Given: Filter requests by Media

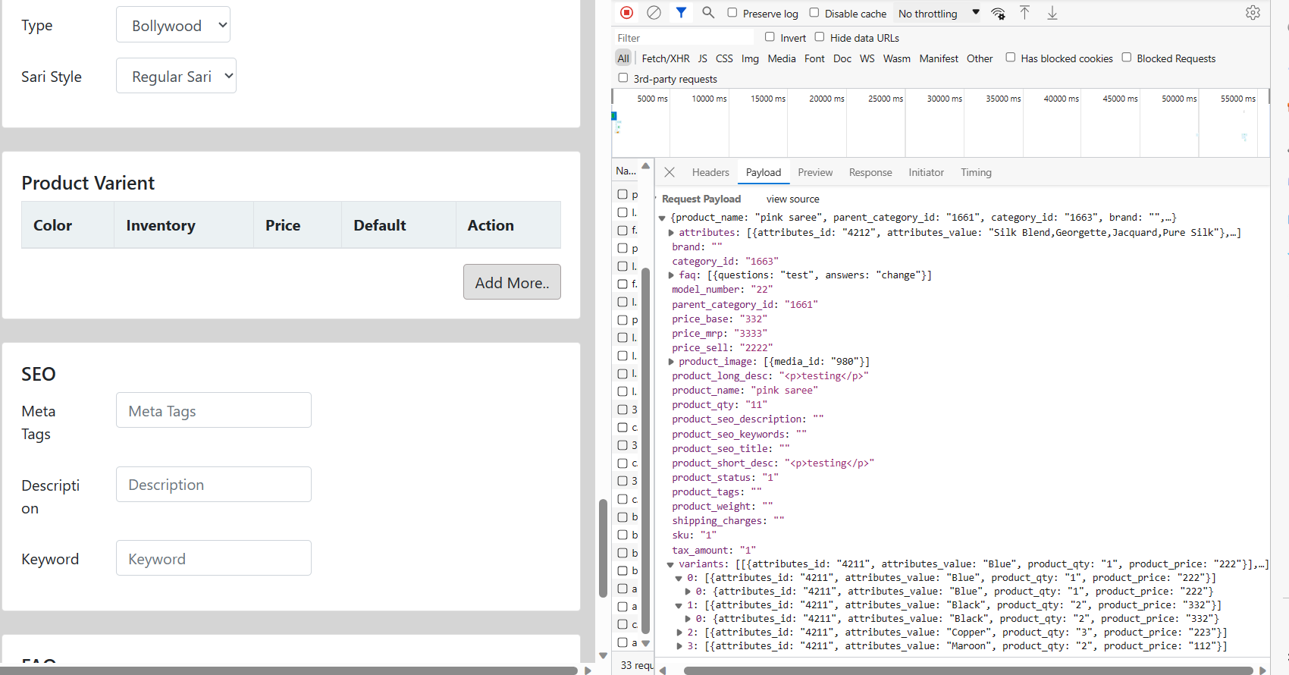Looking at the screenshot, I should pos(782,58).
